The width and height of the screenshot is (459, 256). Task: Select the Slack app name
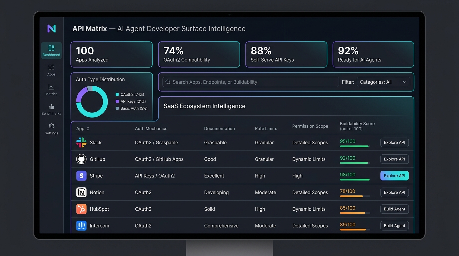(x=96, y=143)
